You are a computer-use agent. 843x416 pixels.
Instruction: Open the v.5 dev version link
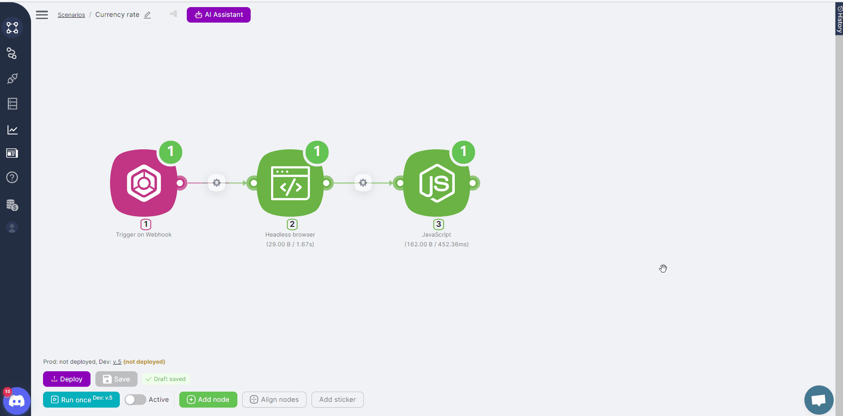tap(117, 362)
